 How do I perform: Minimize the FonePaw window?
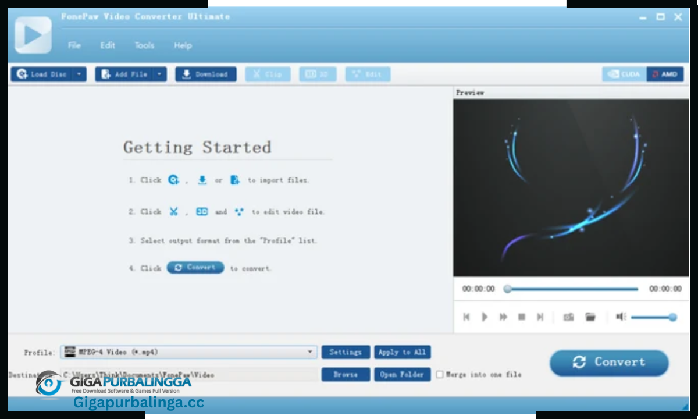click(x=643, y=17)
